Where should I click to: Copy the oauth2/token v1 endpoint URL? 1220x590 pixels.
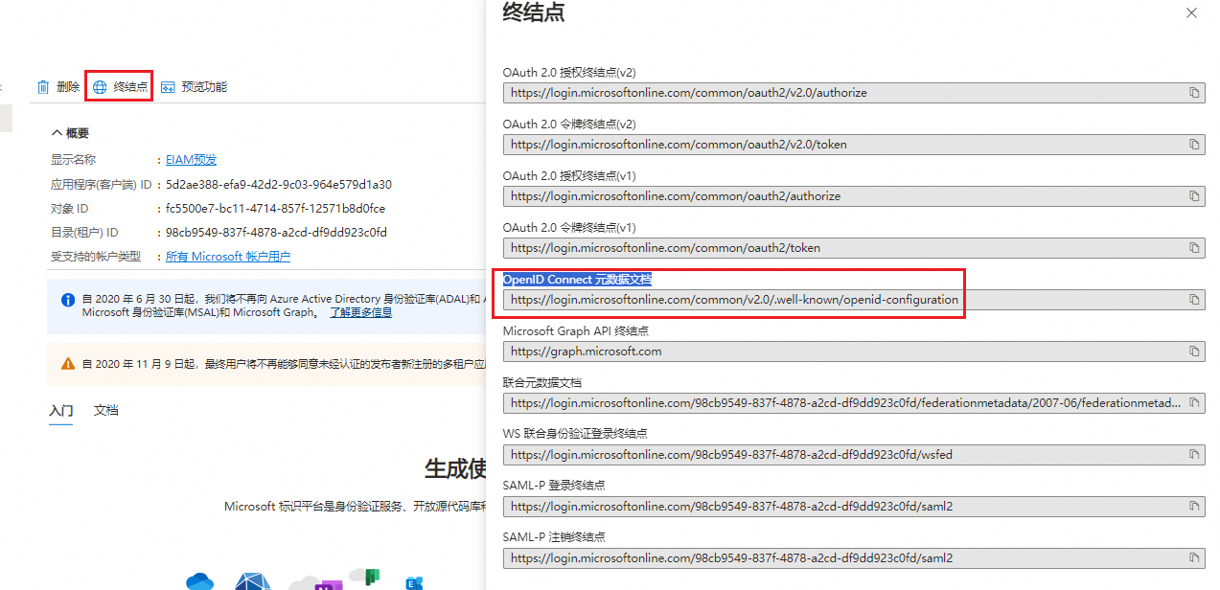coord(1194,248)
